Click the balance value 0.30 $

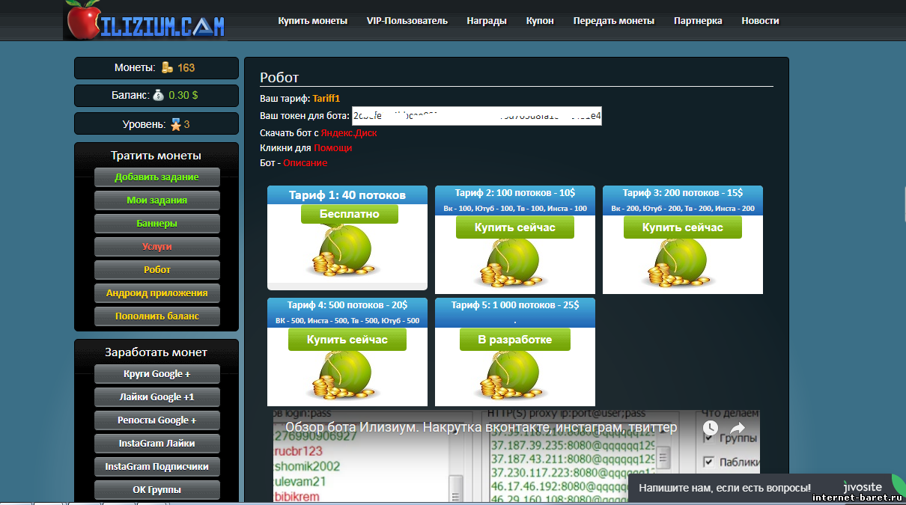coord(183,96)
